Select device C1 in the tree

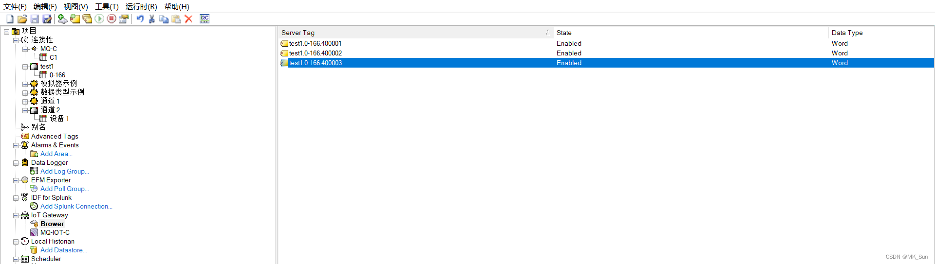(x=53, y=57)
